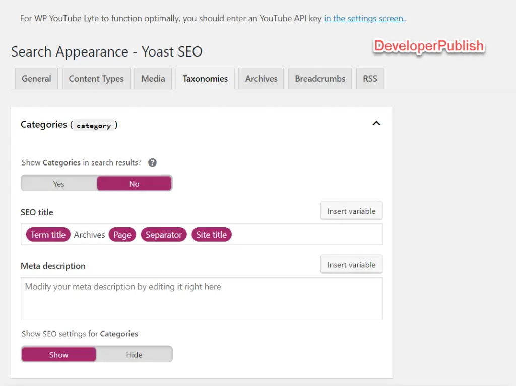This screenshot has width=516, height=386.
Task: Choose Show for Categories SEO settings
Action: (x=59, y=354)
